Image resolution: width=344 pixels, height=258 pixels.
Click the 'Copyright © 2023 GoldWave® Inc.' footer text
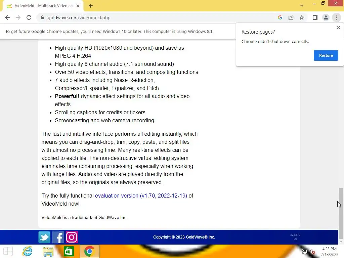point(184,237)
